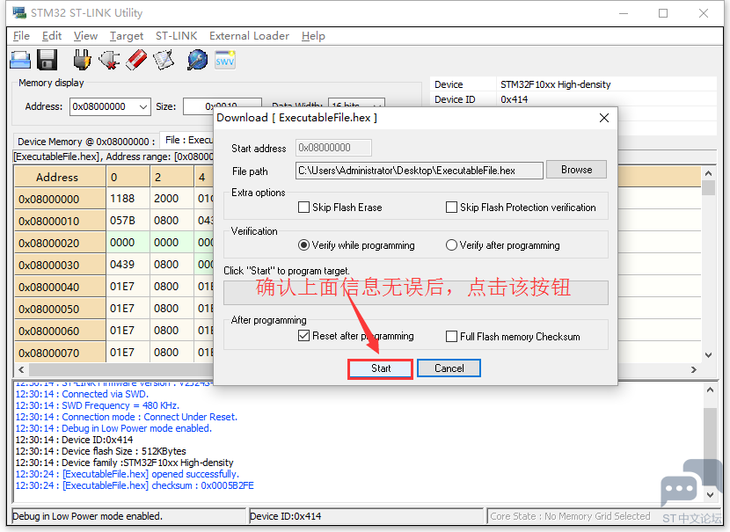Click log line 'Connected via SWD.'
730x532 pixels.
82,394
